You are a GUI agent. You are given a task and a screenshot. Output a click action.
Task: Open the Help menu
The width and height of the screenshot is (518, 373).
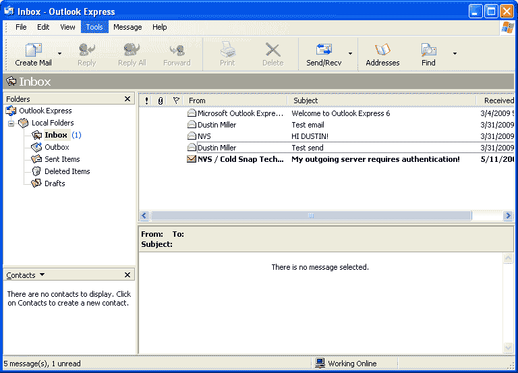point(160,27)
